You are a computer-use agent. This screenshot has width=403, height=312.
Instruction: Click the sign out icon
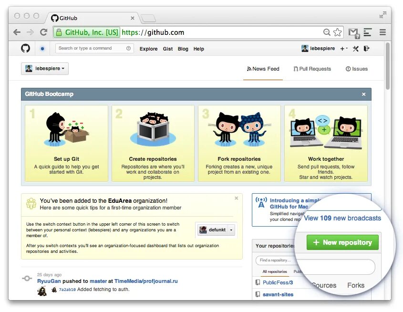pos(366,48)
